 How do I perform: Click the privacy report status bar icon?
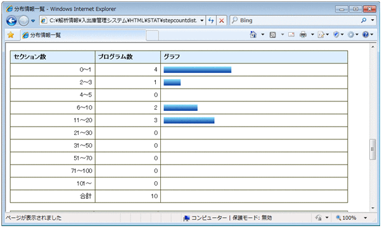319,218
